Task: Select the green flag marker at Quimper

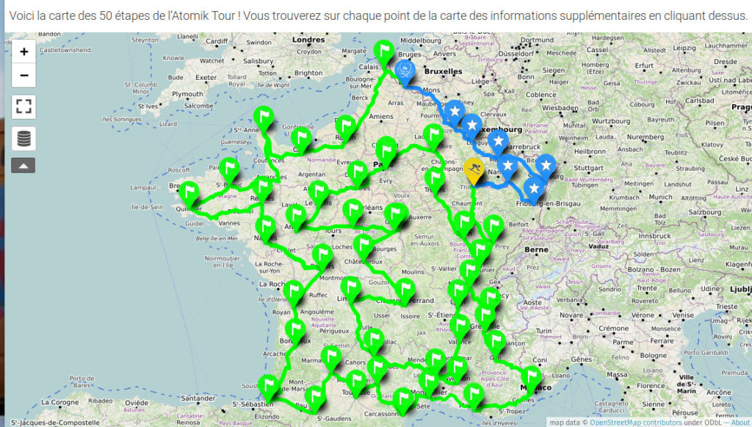Action: [189, 192]
